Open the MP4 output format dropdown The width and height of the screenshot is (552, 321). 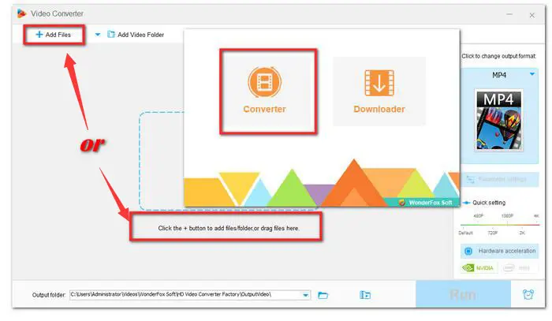[533, 73]
